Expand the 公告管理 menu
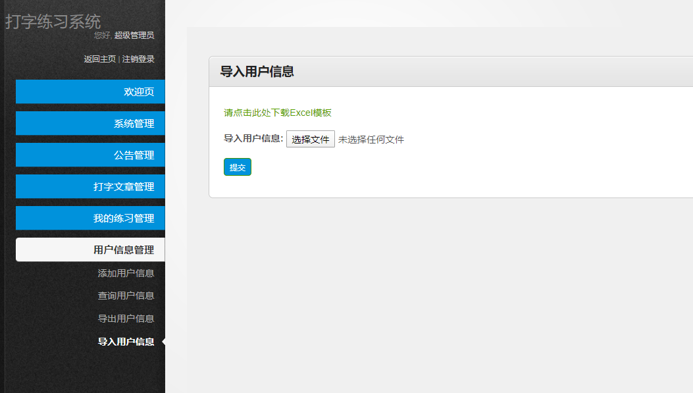This screenshot has width=693, height=393. [x=90, y=155]
